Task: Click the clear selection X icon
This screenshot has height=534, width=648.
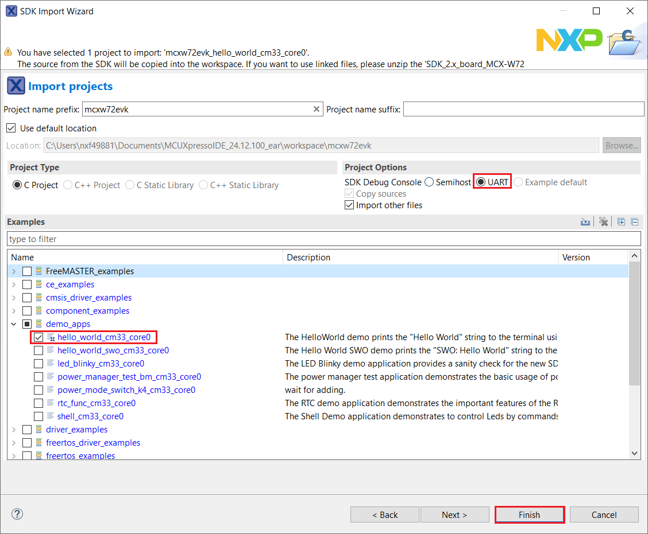Action: (x=603, y=222)
